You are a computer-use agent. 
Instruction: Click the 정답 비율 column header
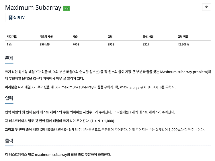183,37
